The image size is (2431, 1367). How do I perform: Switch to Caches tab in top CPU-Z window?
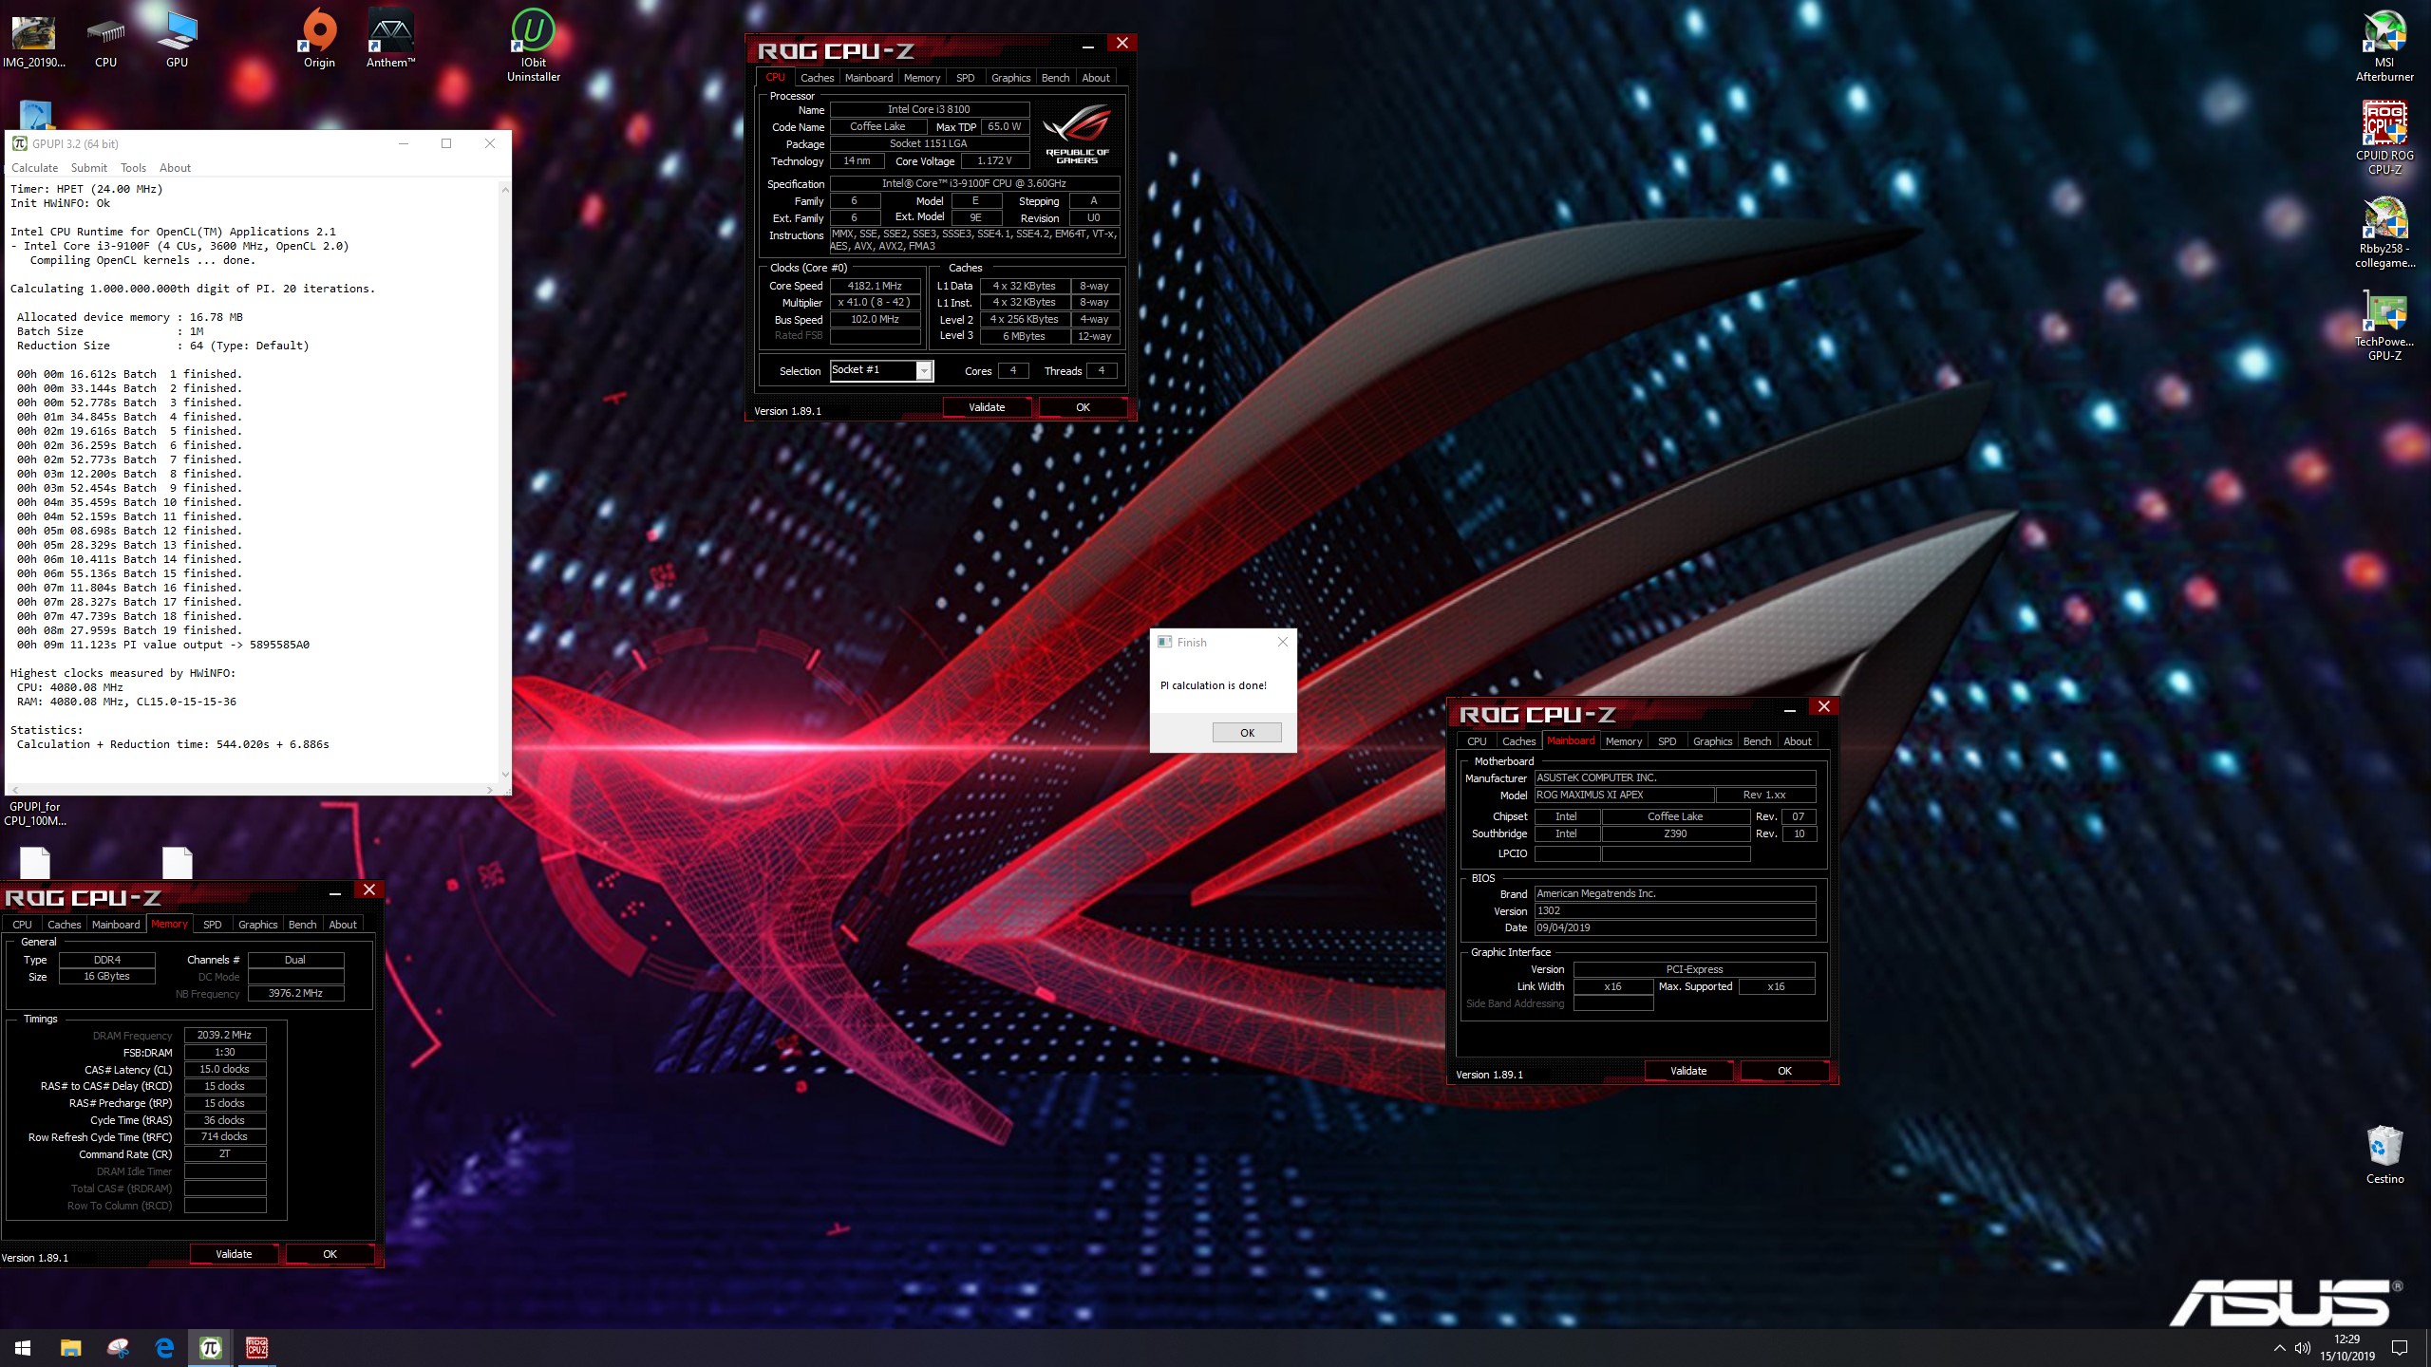pyautogui.click(x=817, y=78)
